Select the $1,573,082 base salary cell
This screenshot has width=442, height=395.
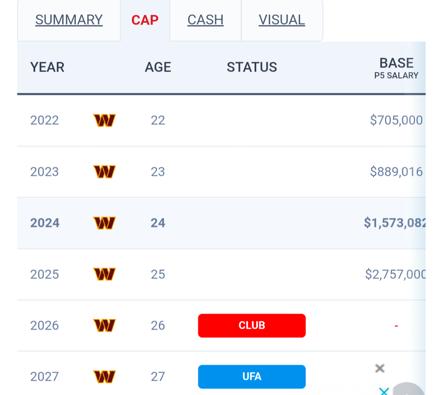tap(394, 223)
